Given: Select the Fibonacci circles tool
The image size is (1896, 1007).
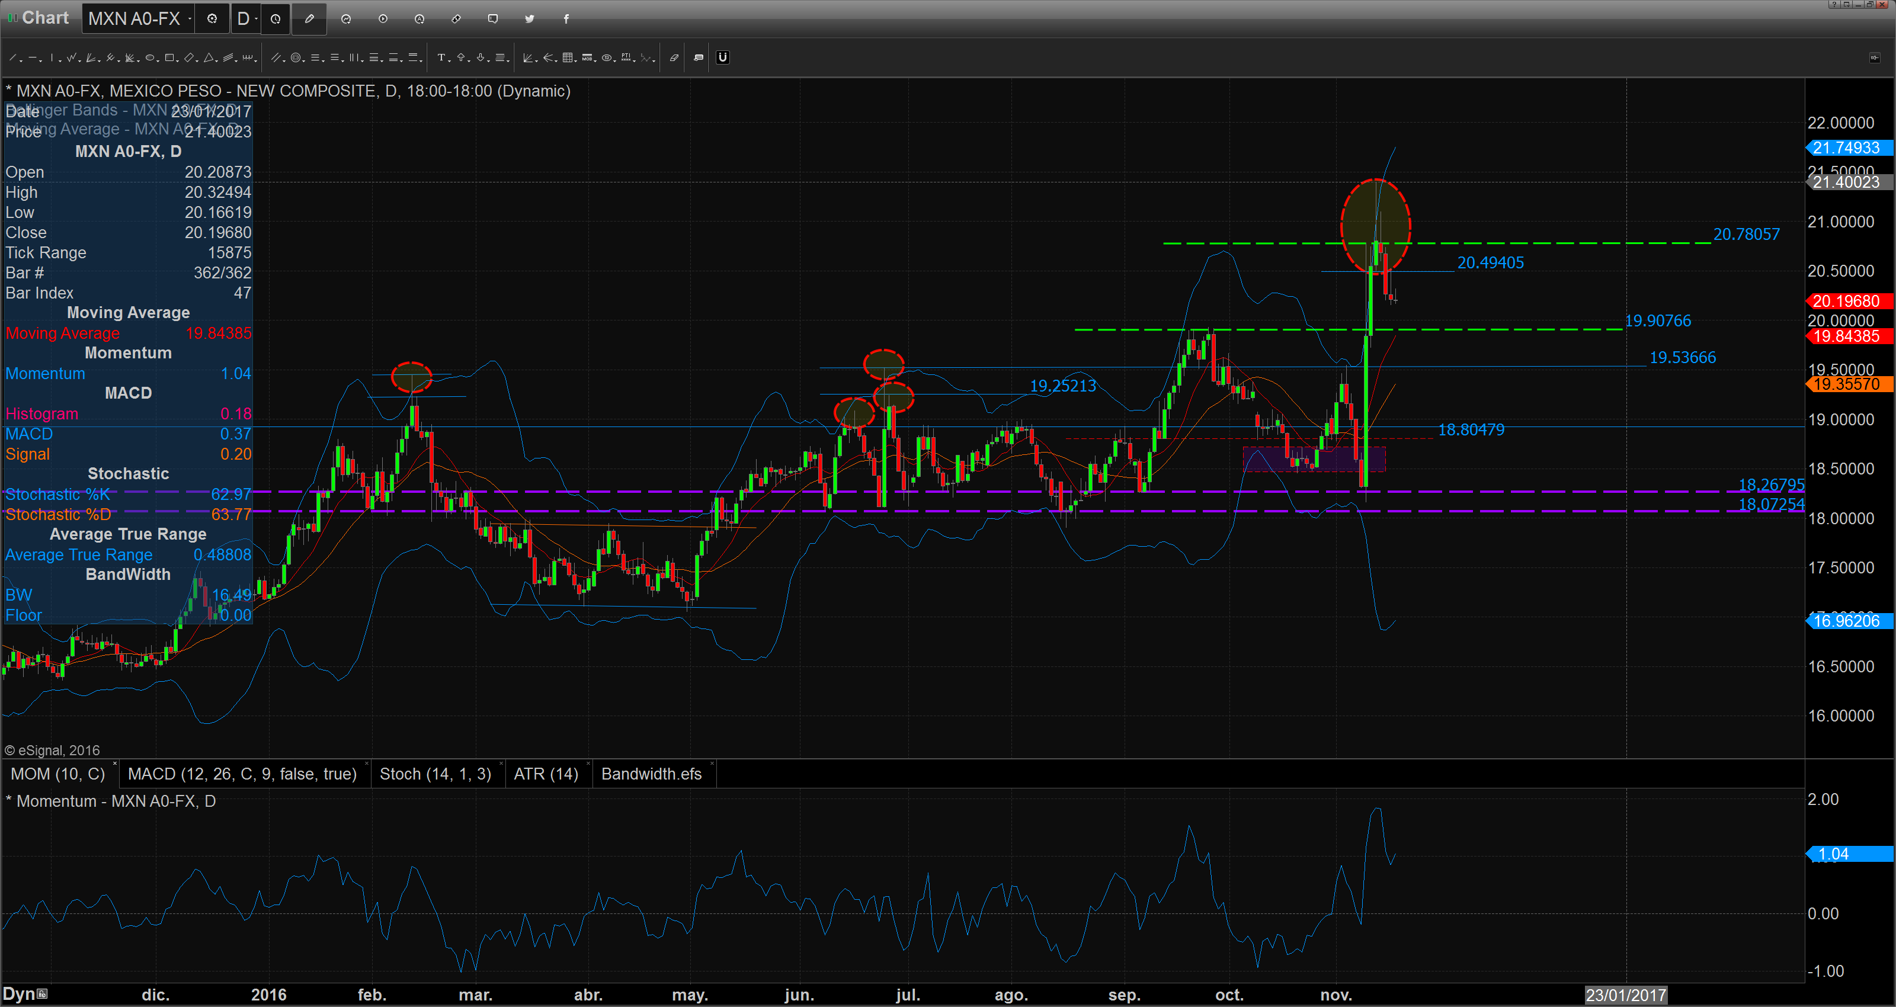Looking at the screenshot, I should [295, 57].
